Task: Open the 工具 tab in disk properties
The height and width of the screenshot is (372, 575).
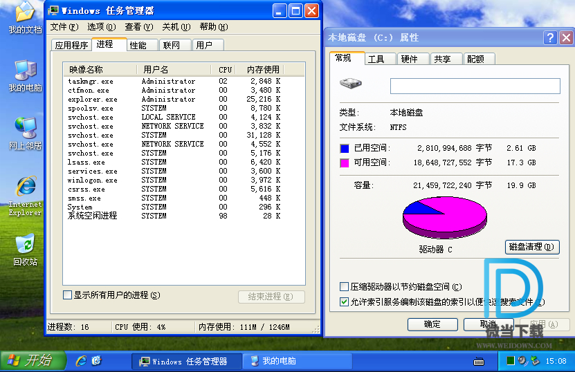Action: pyautogui.click(x=380, y=59)
